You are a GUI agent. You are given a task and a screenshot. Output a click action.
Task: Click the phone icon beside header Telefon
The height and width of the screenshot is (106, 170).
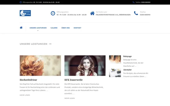136,13
